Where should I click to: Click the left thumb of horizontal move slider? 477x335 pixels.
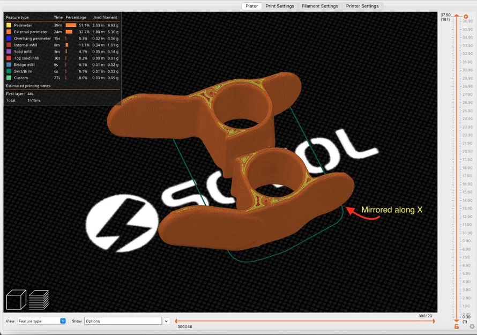coord(176,321)
